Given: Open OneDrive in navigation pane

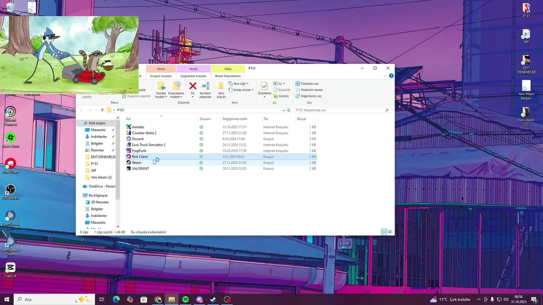Looking at the screenshot, I should point(98,186).
